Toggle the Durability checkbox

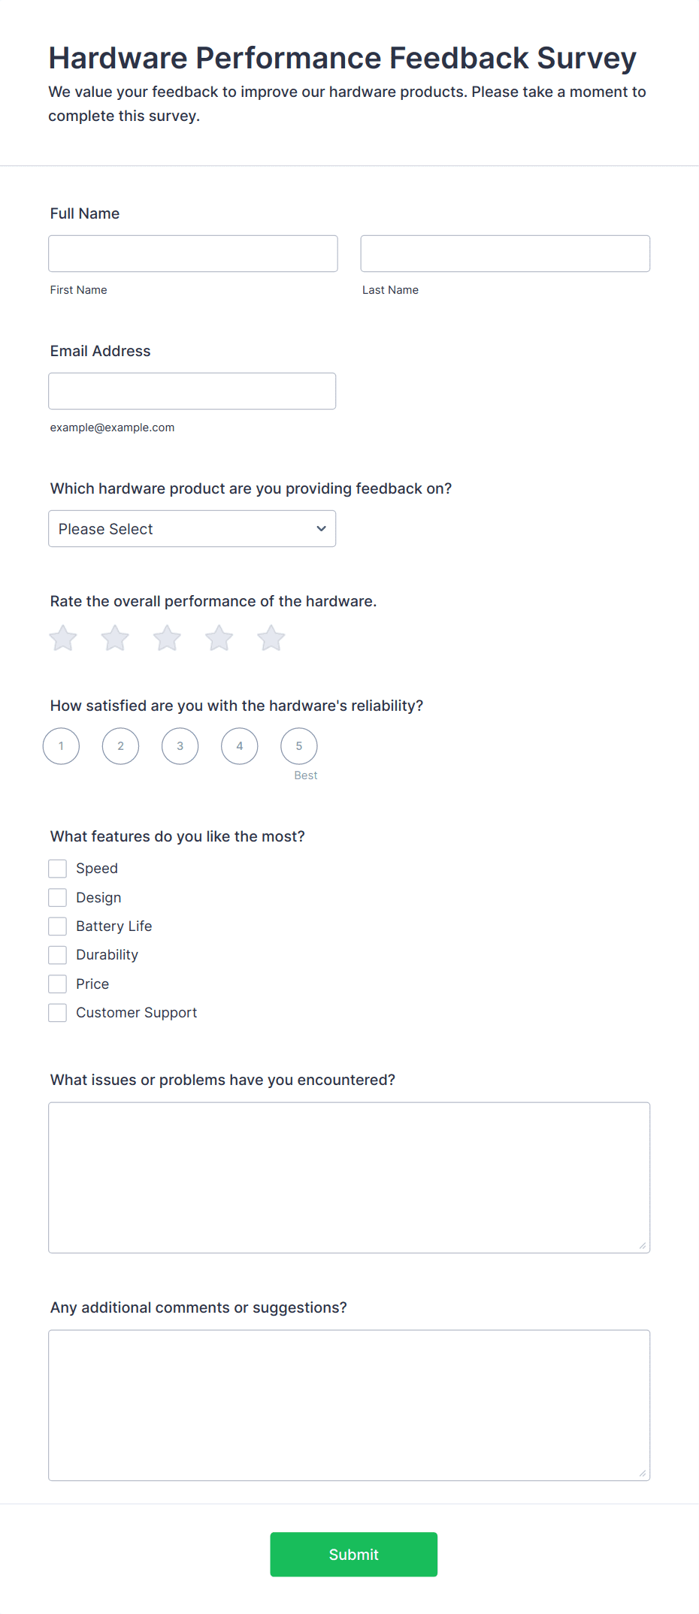pos(58,955)
